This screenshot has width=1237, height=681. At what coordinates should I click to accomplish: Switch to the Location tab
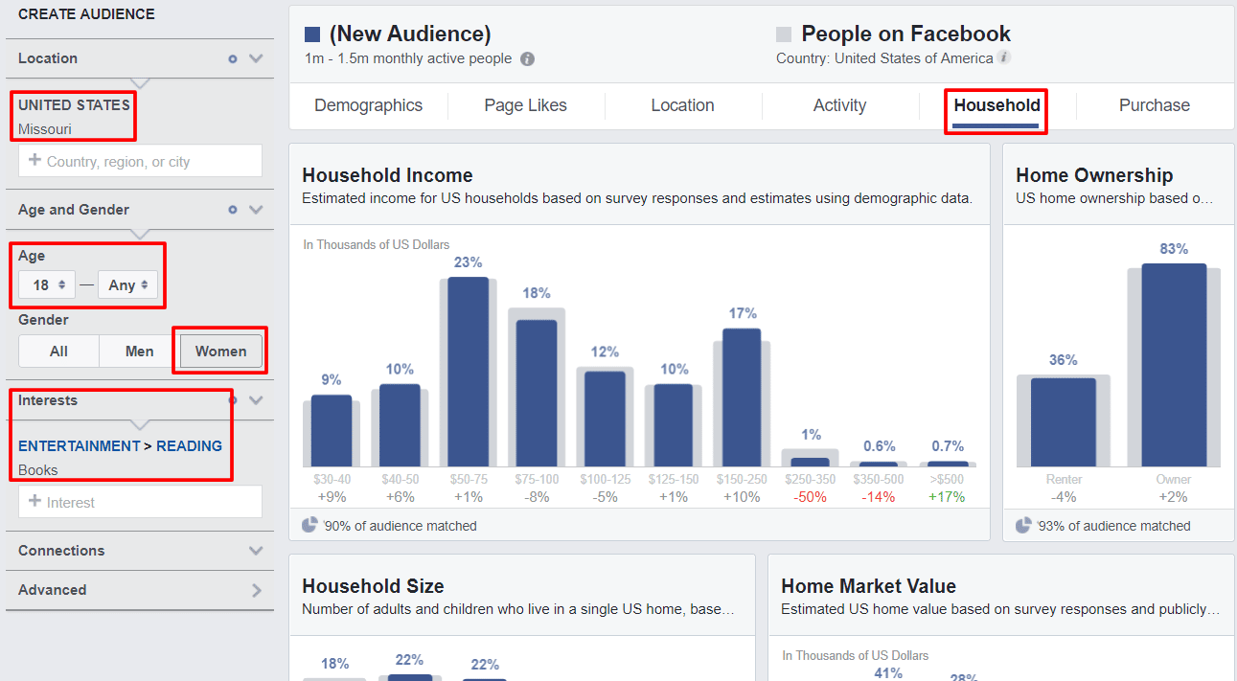tap(683, 105)
